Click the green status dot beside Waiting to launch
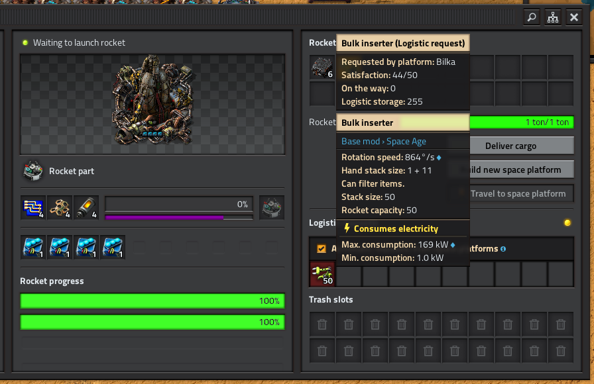Viewport: 594px width, 384px height. 25,43
